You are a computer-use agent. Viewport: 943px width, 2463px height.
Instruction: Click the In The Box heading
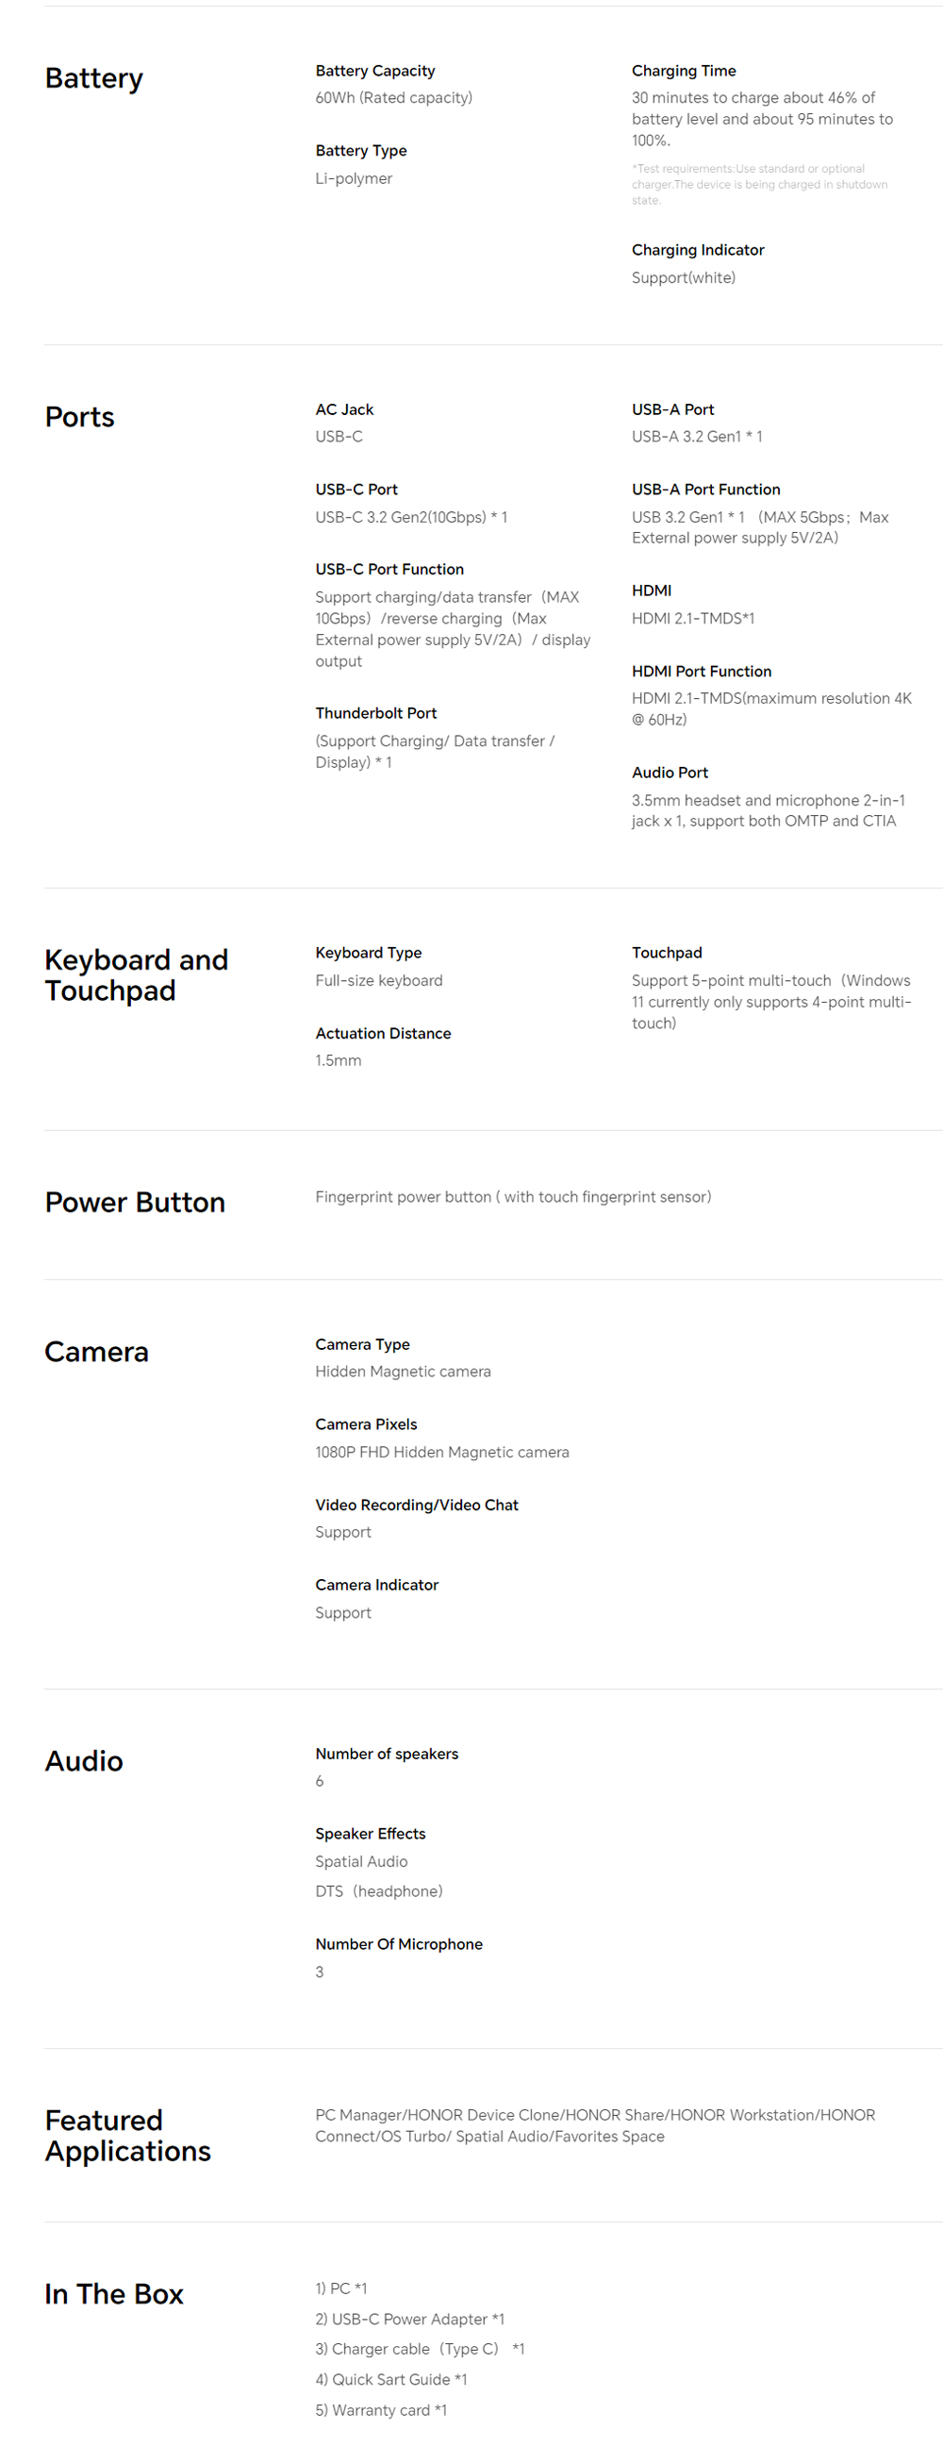point(114,2293)
